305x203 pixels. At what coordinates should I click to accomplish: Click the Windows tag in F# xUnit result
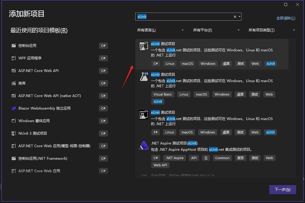tap(208, 132)
